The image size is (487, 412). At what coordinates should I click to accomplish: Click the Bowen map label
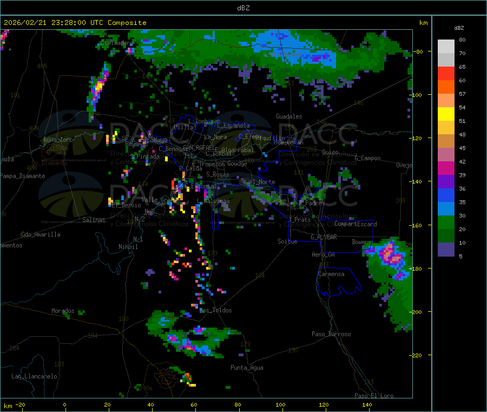pos(360,241)
